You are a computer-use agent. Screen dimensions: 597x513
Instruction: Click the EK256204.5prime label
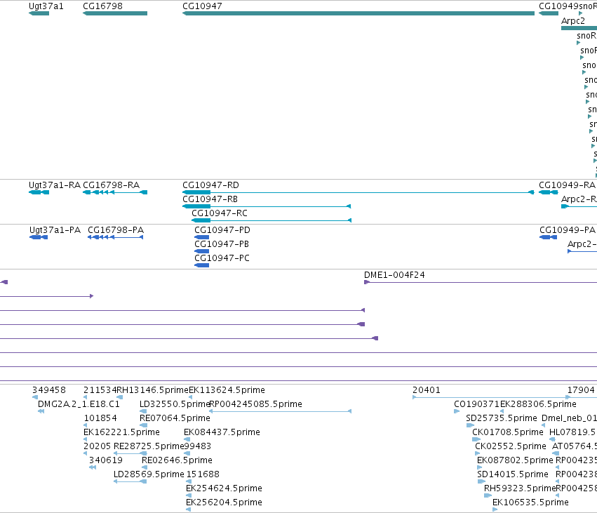pyautogui.click(x=224, y=502)
